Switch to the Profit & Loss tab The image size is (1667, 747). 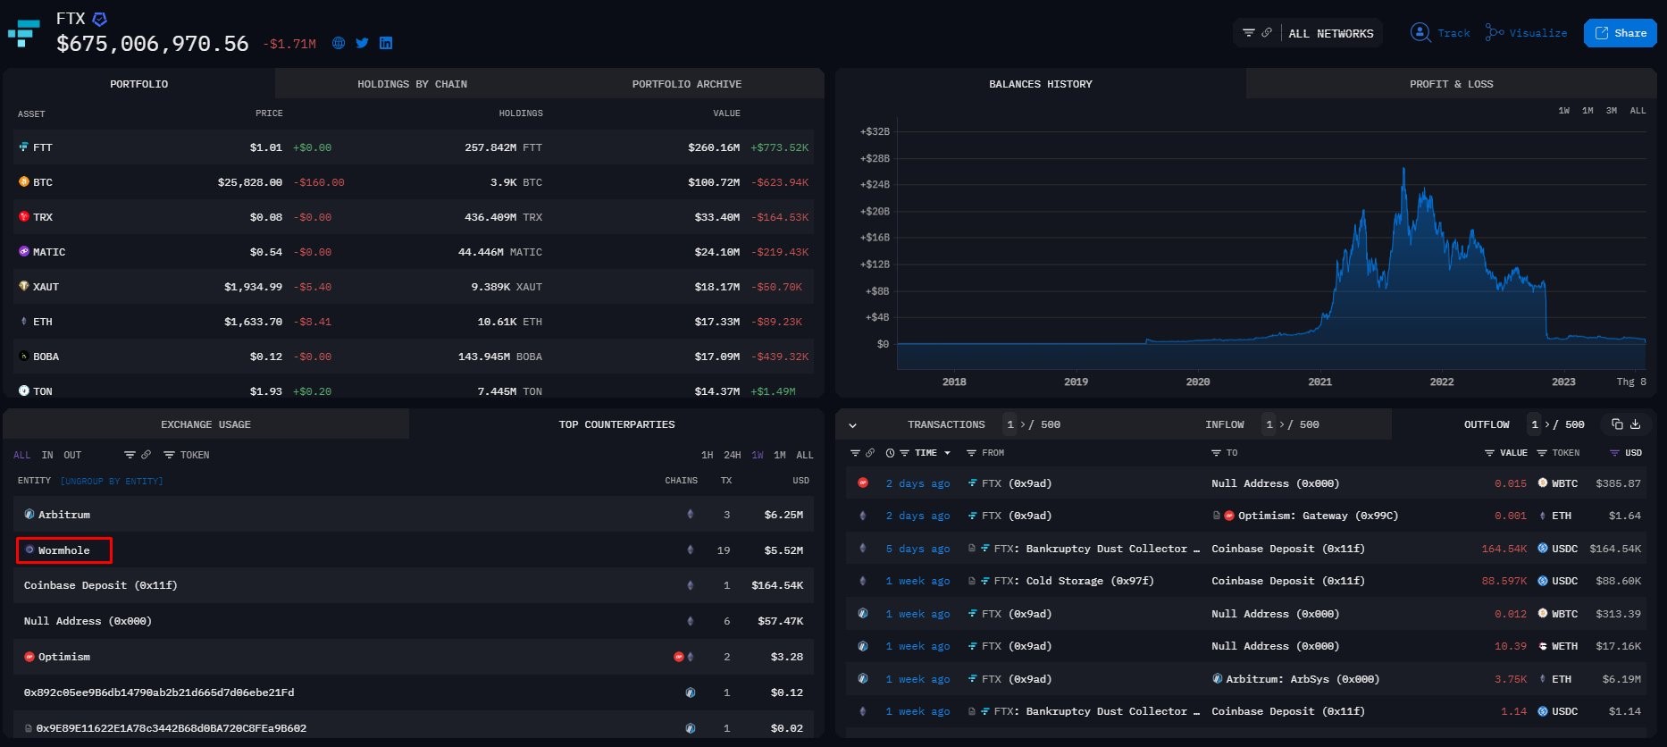[1451, 84]
